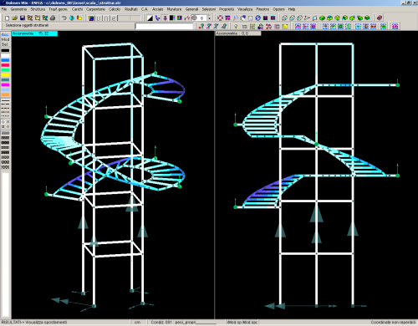Click the red lifebuoy icon in the toolbar
The width and height of the screenshot is (418, 326).
tap(220, 18)
